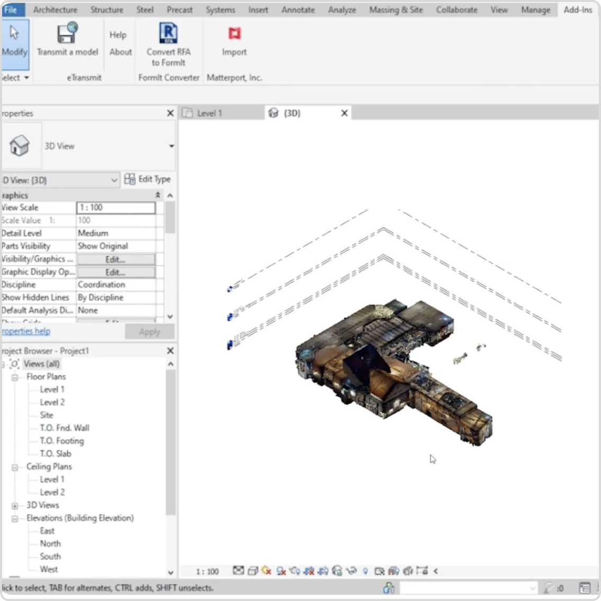The width and height of the screenshot is (601, 601).
Task: Click Edit button for Visibility/Graphics
Action: click(x=116, y=259)
